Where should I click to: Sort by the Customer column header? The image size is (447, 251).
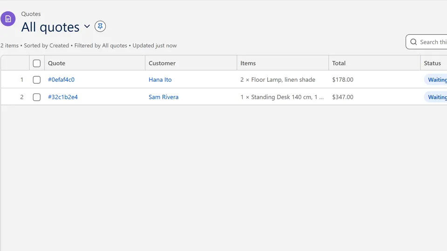[191, 63]
